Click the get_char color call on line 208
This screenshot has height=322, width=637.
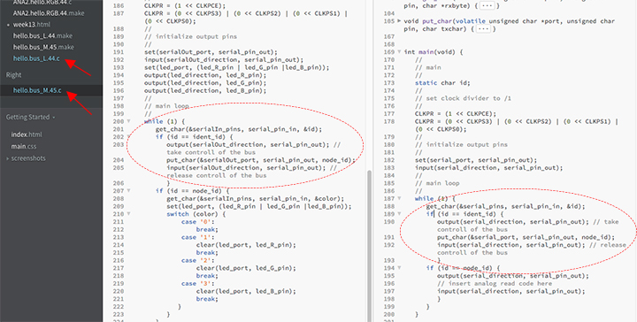coord(255,198)
